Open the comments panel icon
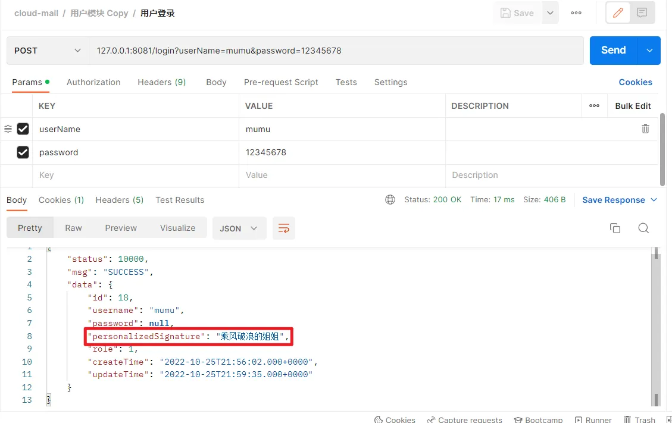The width and height of the screenshot is (672, 423). (642, 12)
